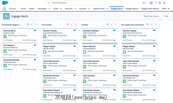173x103 pixels.
Task: Expand the Campaigns tab dropdown
Action: [x=49, y=9]
